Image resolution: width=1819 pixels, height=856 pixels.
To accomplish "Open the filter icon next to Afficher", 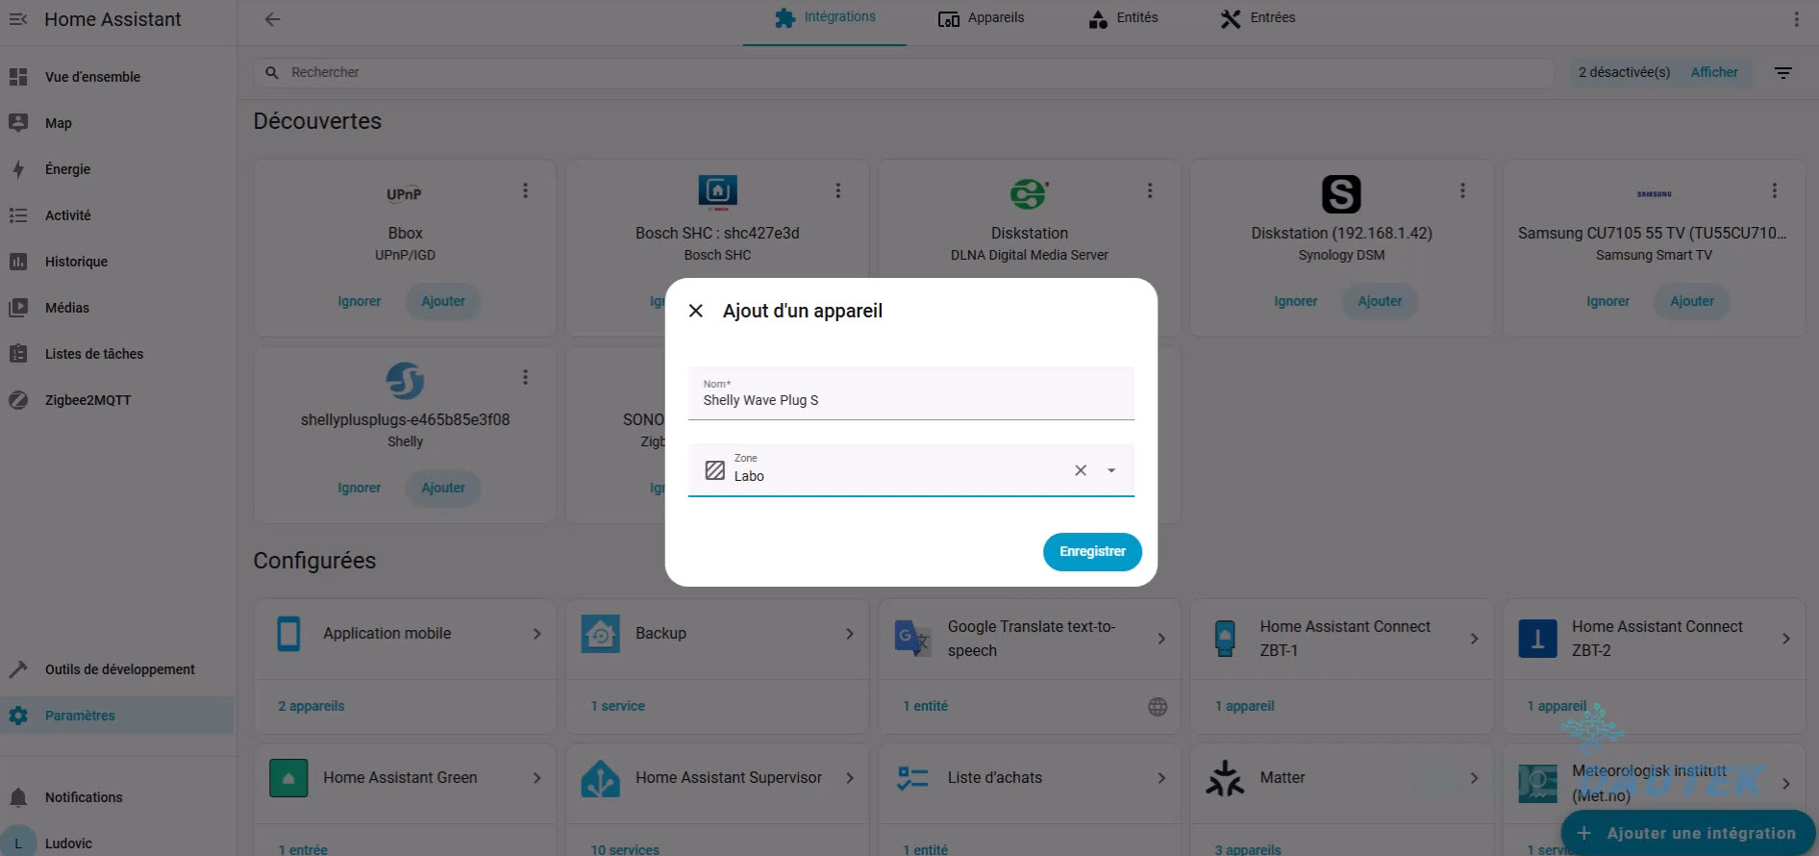I will point(1782,73).
